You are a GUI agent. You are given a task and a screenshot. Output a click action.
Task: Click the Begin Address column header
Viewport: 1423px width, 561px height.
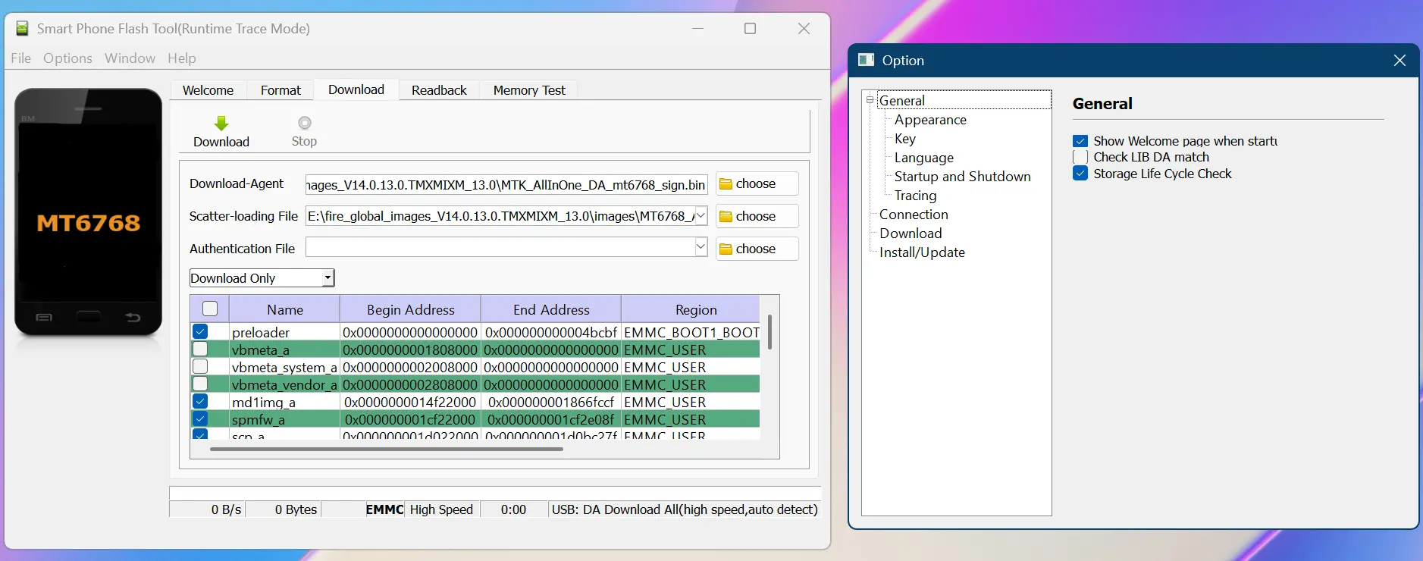tap(410, 309)
